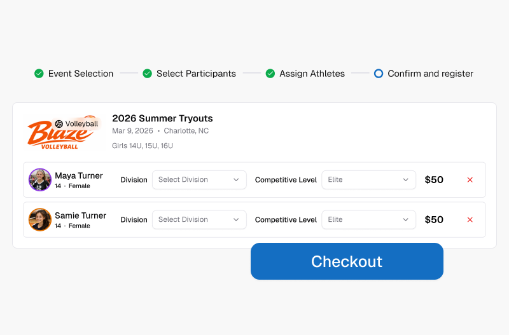The image size is (509, 335).
Task: Open Samie Turner's profile photo
Action: 40,219
